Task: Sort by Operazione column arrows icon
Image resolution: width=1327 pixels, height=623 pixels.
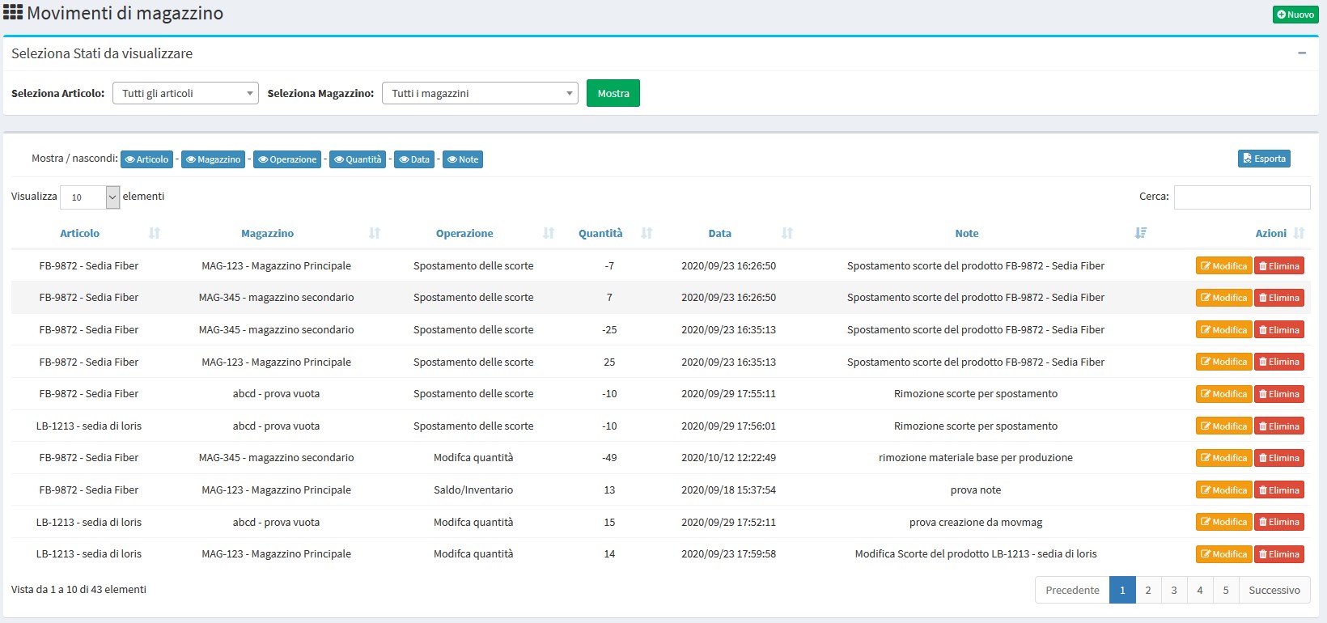Action: coord(549,233)
